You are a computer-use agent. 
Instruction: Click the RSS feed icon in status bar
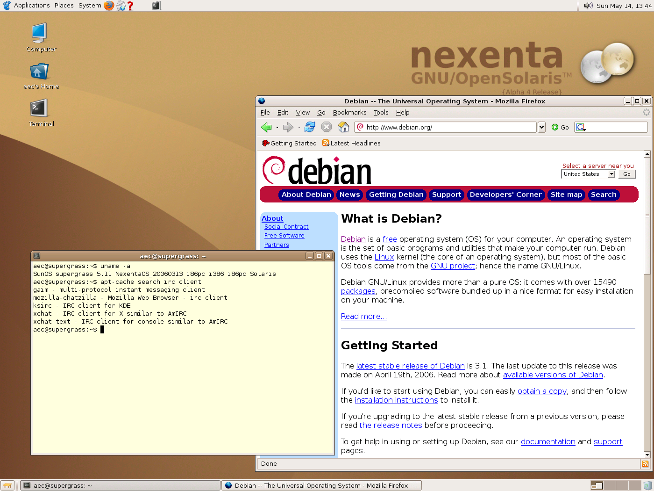click(645, 464)
